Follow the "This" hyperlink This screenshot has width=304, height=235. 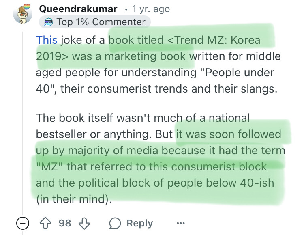(x=47, y=41)
